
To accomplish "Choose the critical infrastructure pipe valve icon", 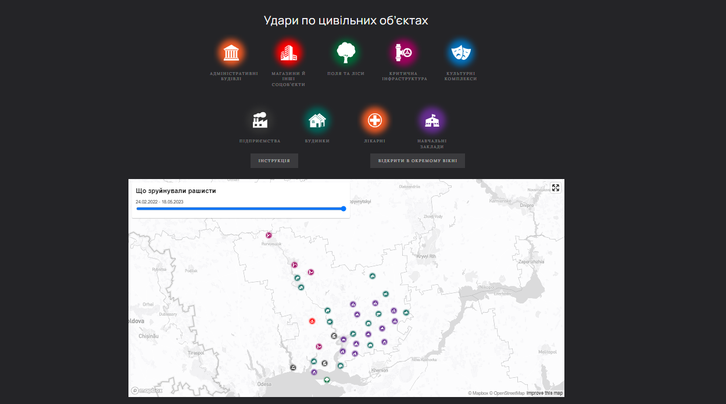I will [x=404, y=53].
